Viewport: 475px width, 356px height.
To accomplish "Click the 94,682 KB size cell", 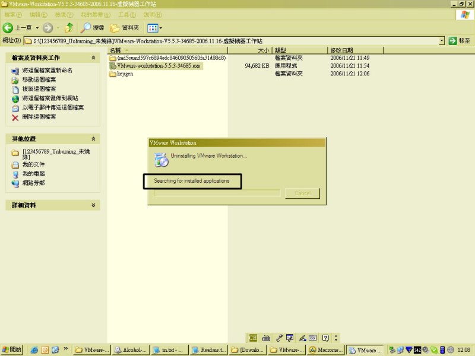I will [257, 66].
